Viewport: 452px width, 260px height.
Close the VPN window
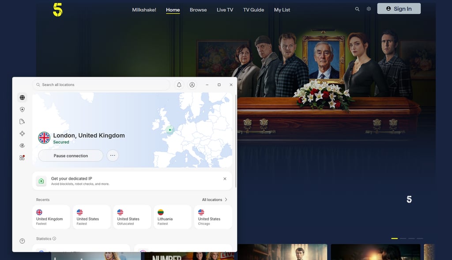pos(231,85)
